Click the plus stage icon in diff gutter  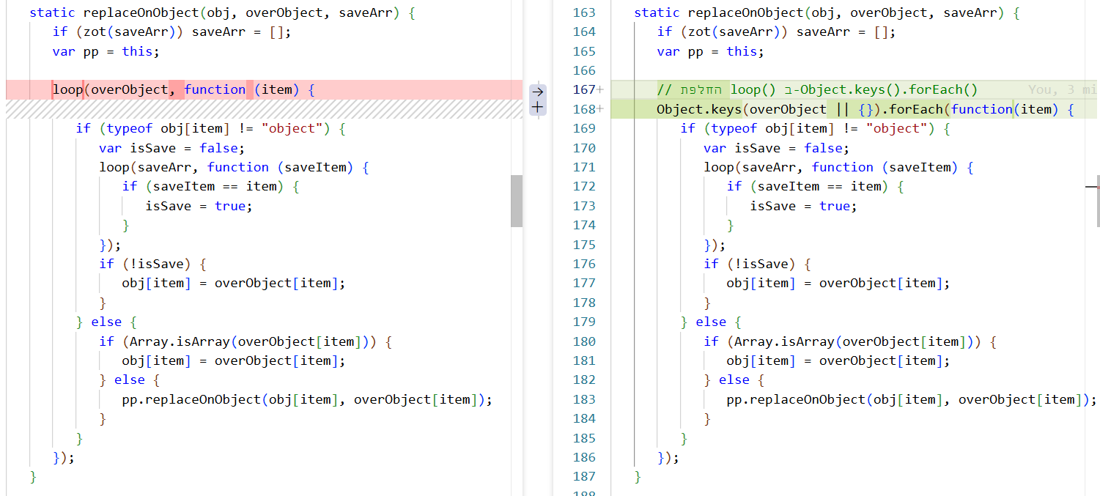tap(537, 107)
